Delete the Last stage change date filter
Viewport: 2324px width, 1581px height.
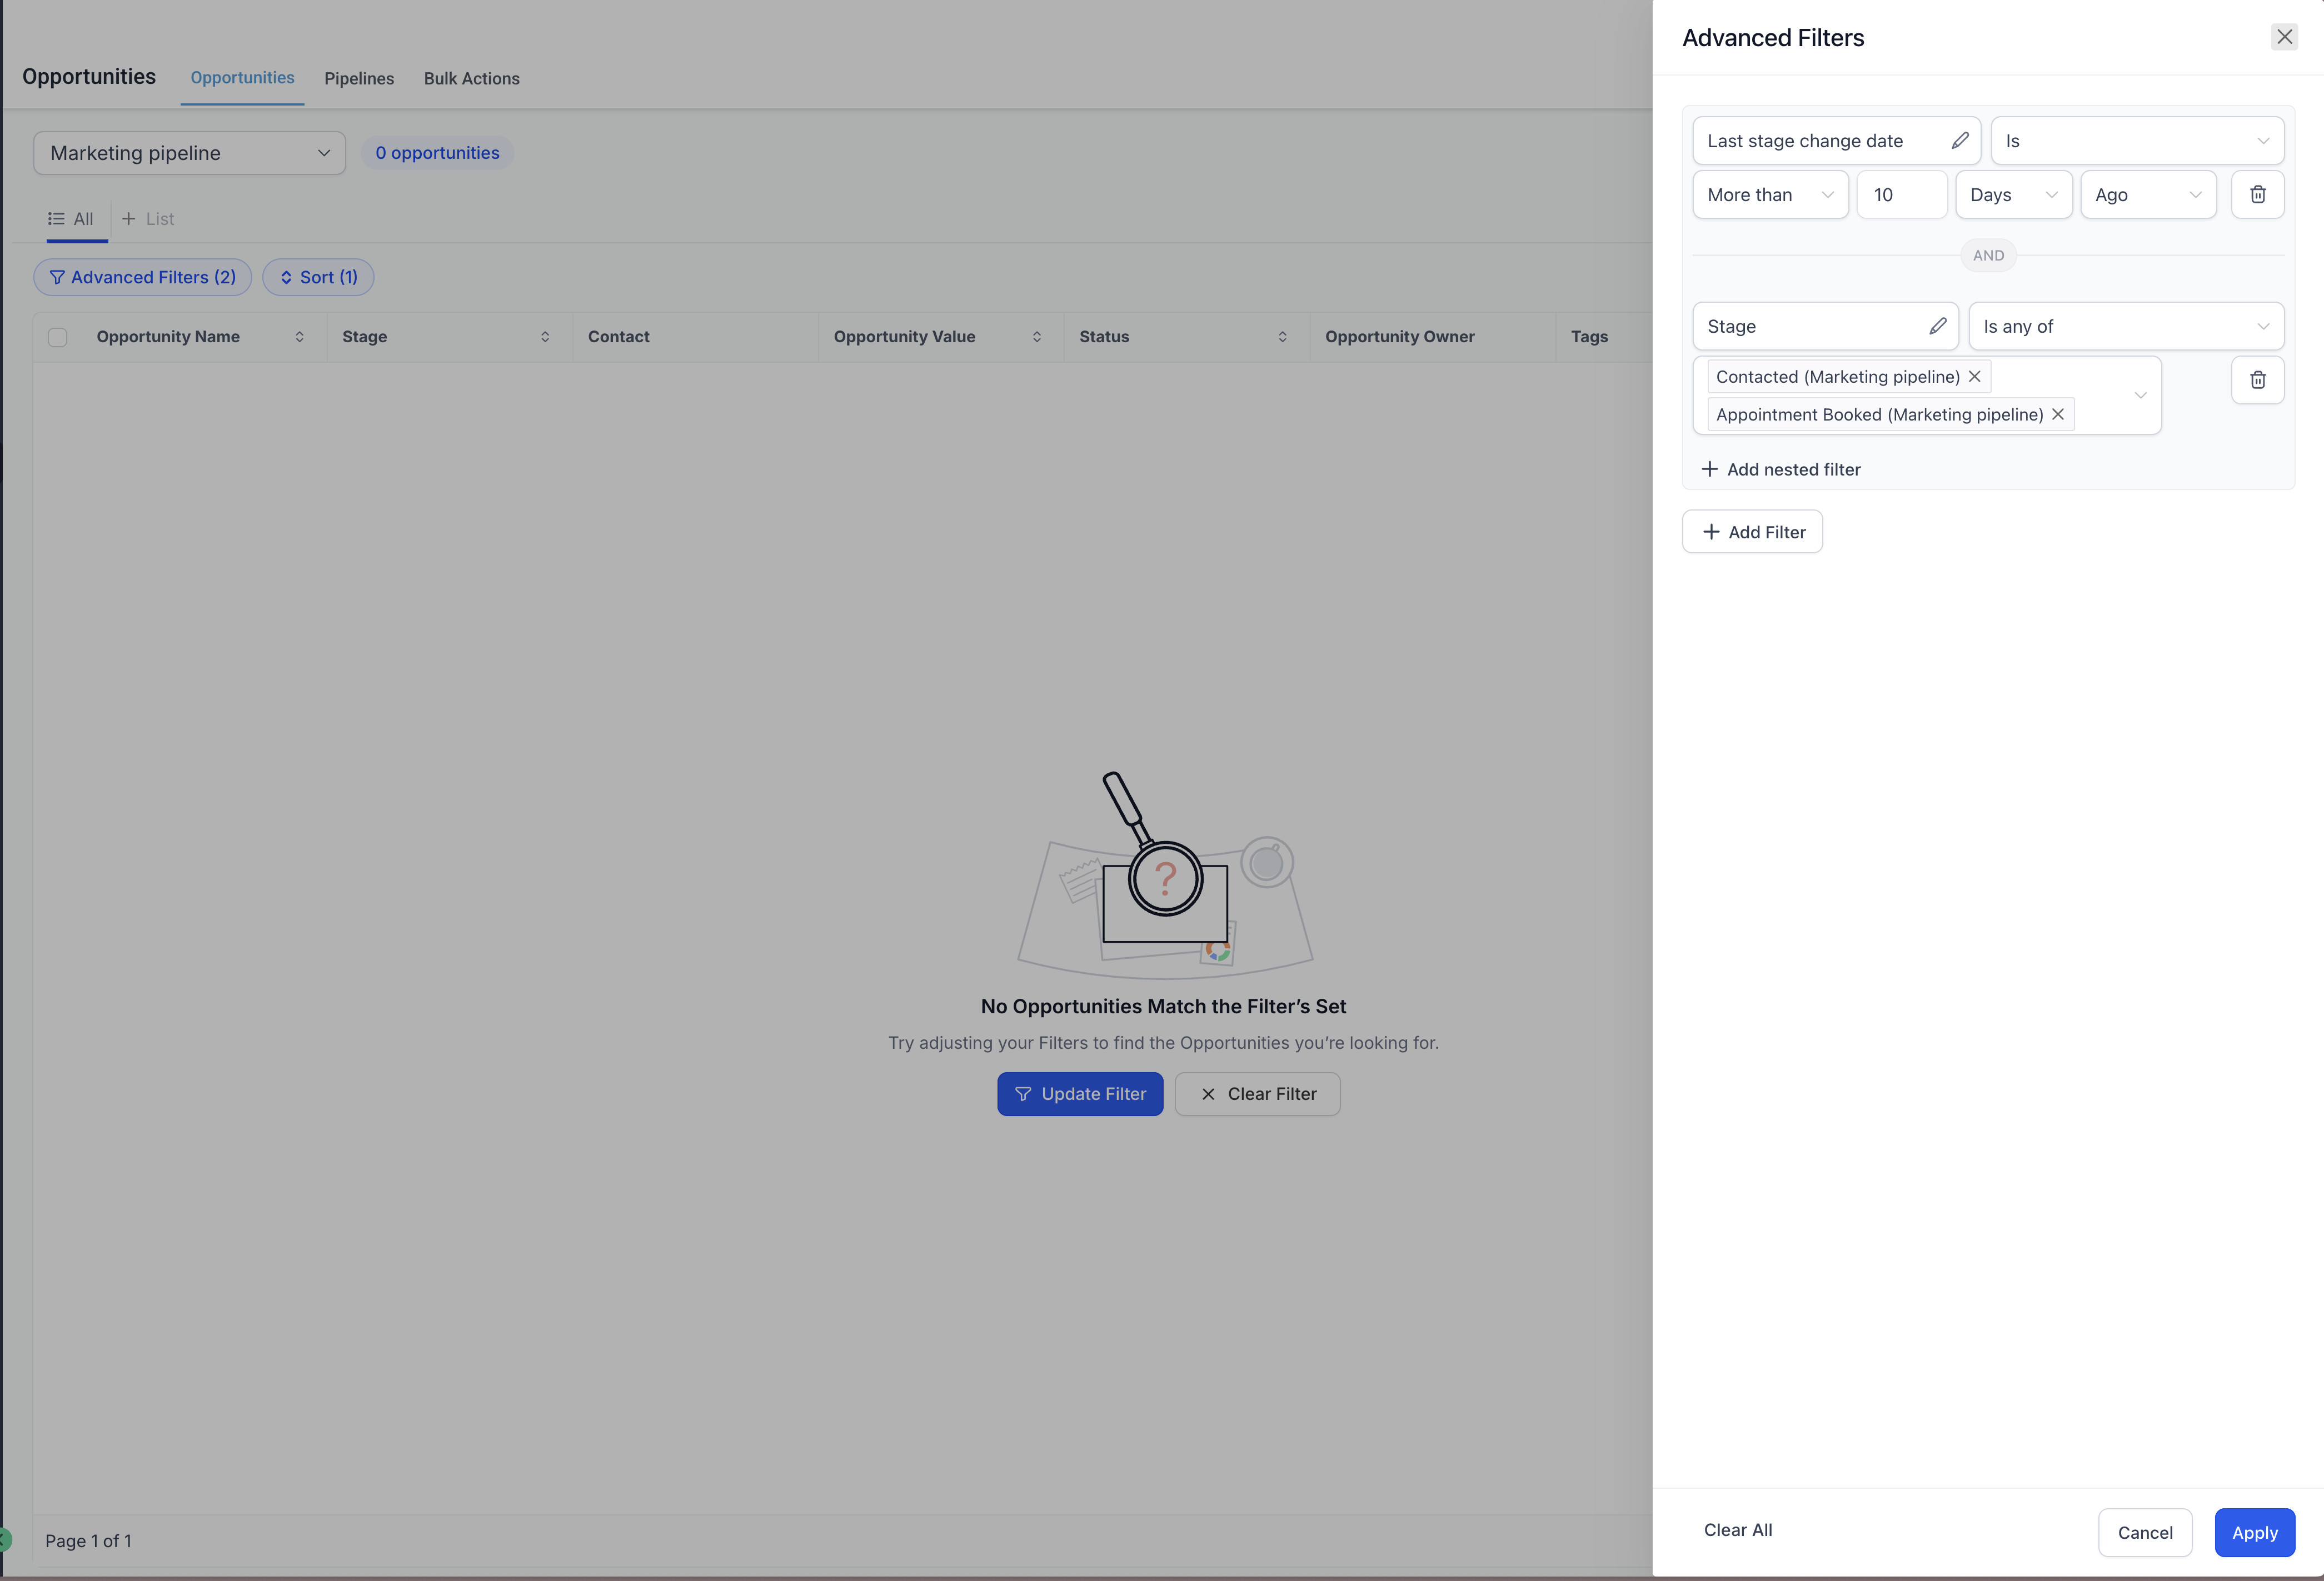2257,195
